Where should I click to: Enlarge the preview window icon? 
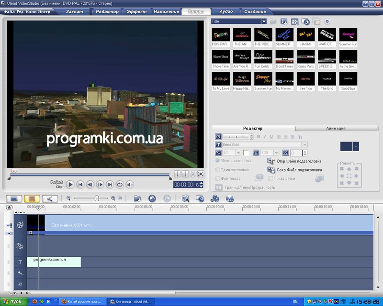pyautogui.click(x=201, y=174)
